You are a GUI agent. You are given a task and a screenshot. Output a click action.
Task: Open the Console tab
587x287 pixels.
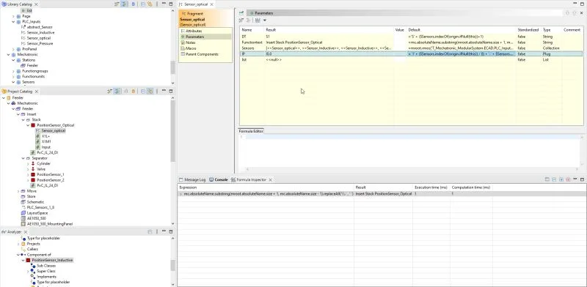pos(219,180)
